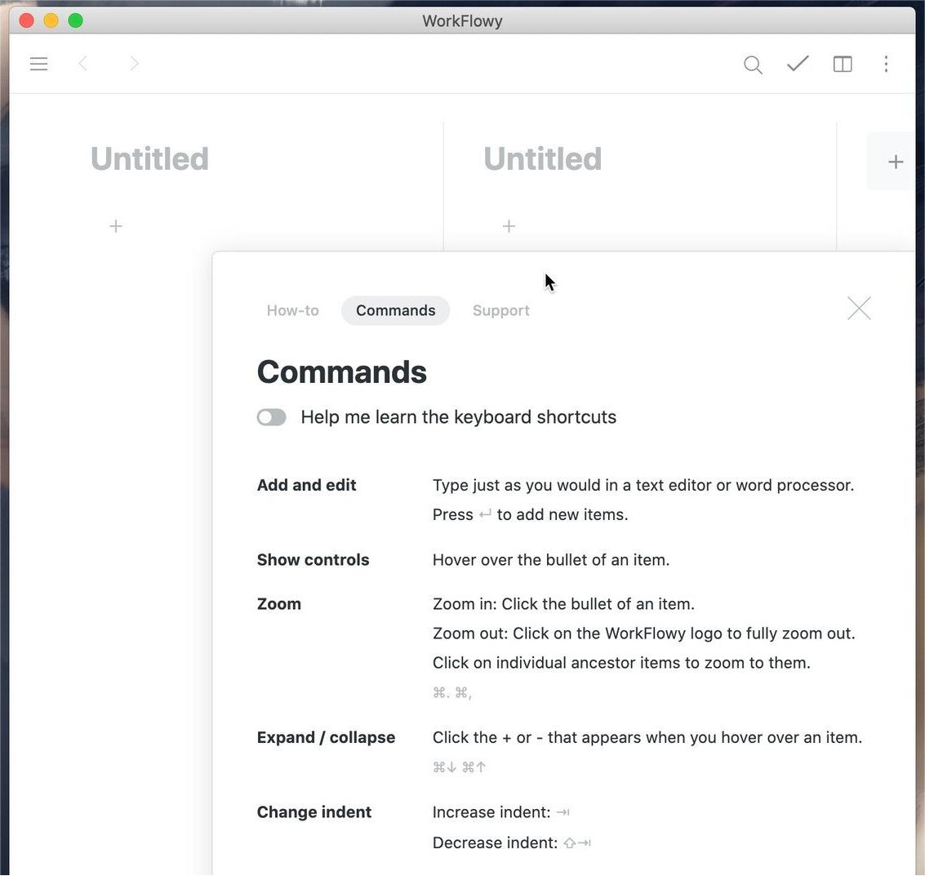Image resolution: width=925 pixels, height=876 pixels.
Task: Click 'Zoom in: Click the bullet' text
Action: [x=563, y=604]
